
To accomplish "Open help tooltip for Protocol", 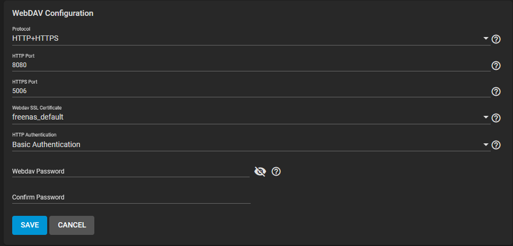I will (x=496, y=40).
